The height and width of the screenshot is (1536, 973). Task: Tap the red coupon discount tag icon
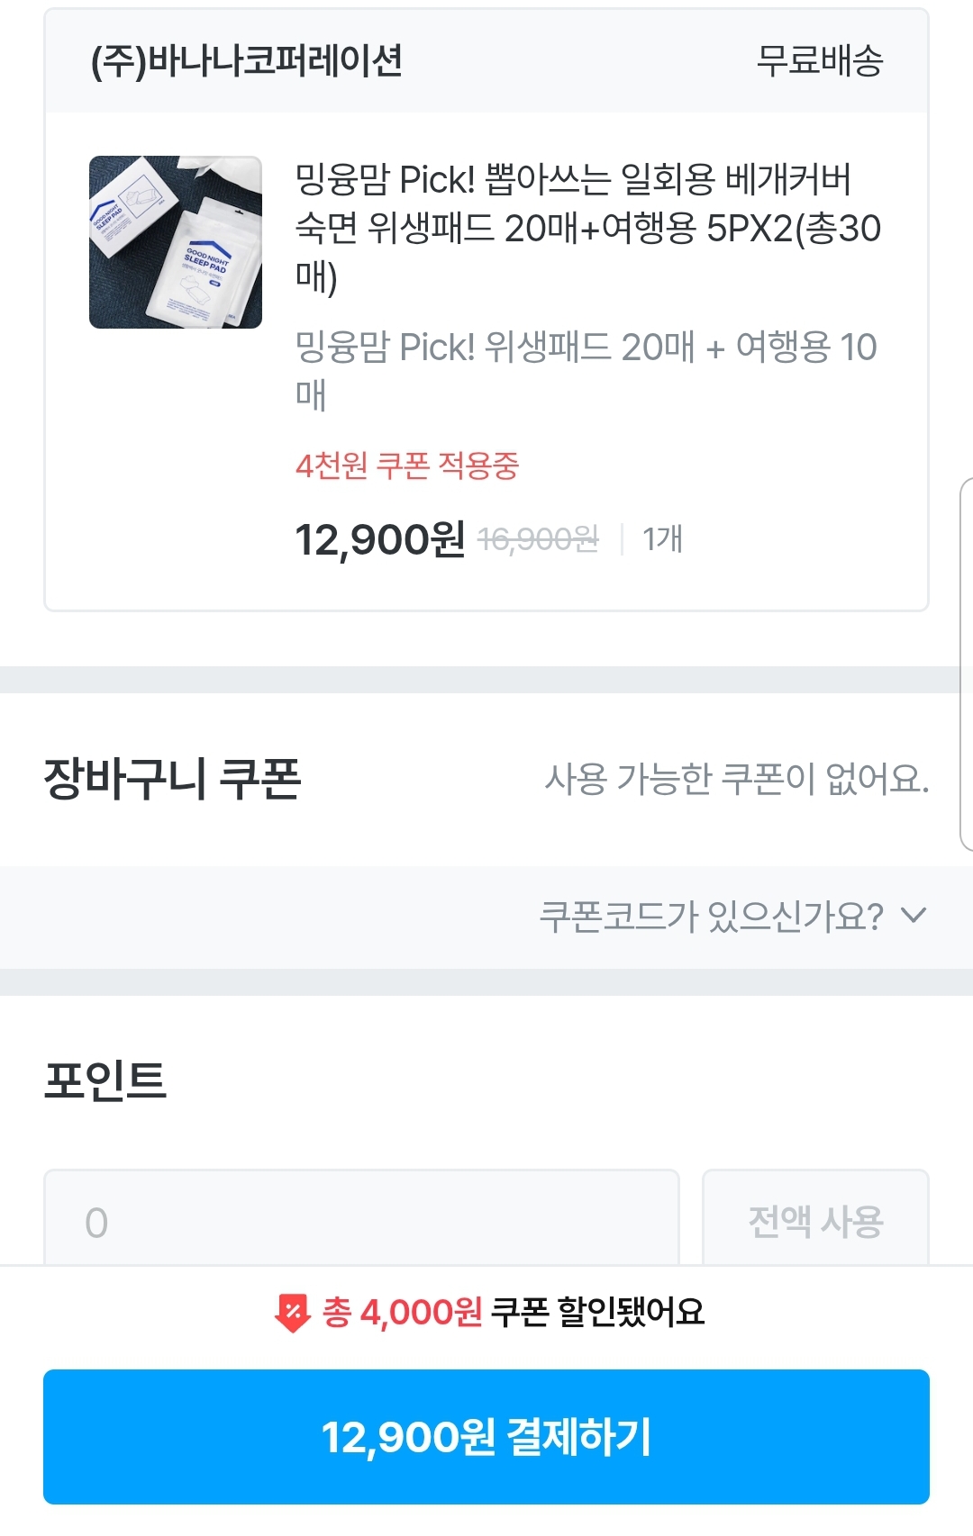pos(292,1313)
